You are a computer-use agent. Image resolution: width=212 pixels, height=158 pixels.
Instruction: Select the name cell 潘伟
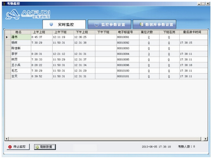21,37
